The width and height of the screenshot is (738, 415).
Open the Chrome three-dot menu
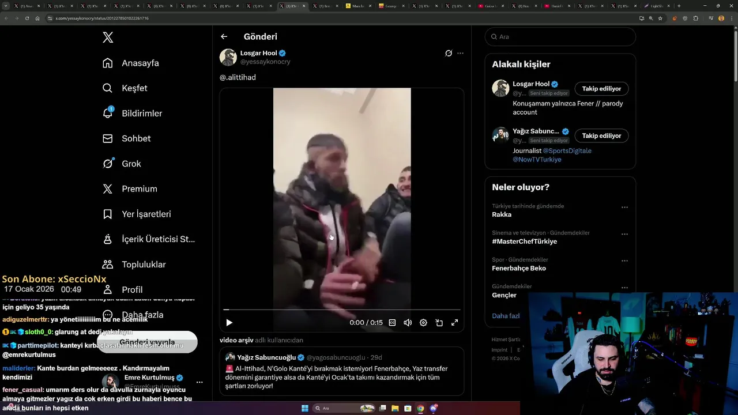[732, 18]
